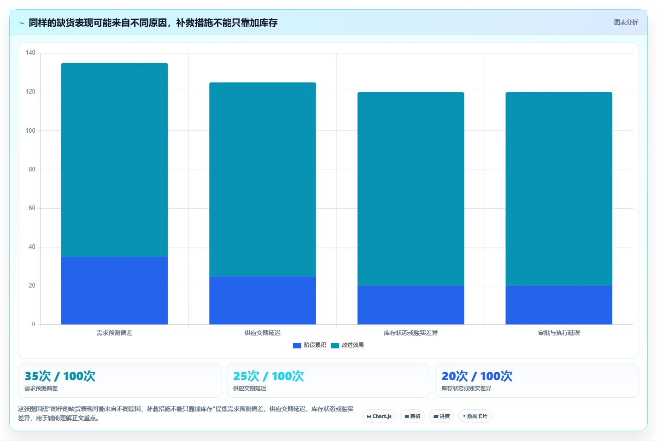The height and width of the screenshot is (441, 657).
Task: Click the 审批与执行延误 x-axis label
Action: 559,333
